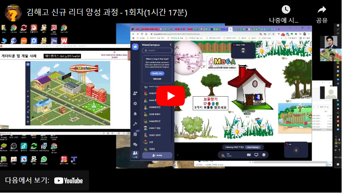Click Gather home icon in sidebar
This screenshot has height=193, width=342.
135,47
